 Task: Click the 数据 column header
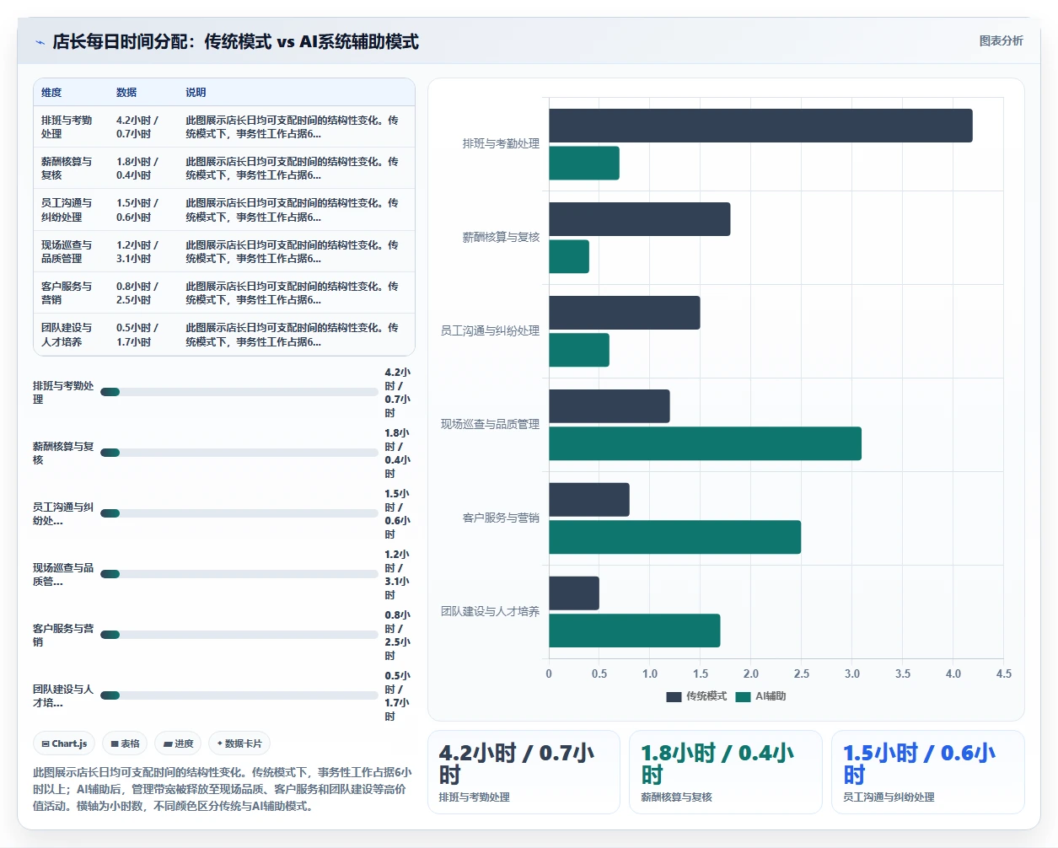[126, 93]
